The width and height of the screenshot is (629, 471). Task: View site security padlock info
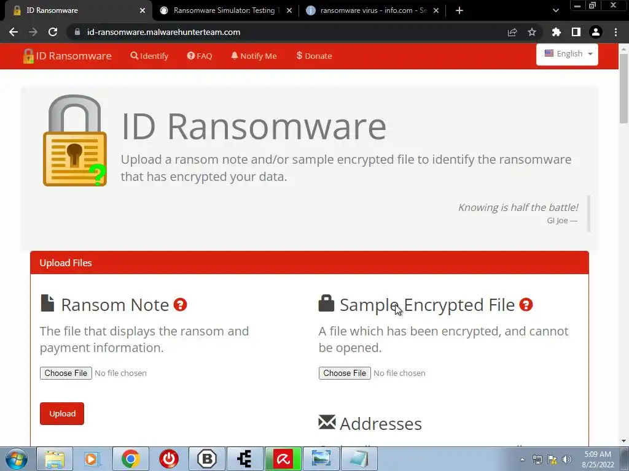tap(77, 32)
